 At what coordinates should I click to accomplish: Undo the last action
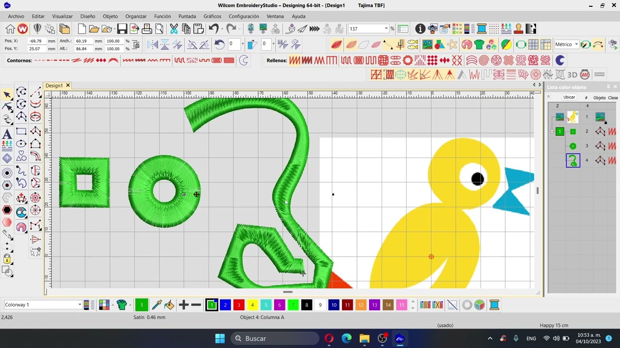click(x=214, y=29)
